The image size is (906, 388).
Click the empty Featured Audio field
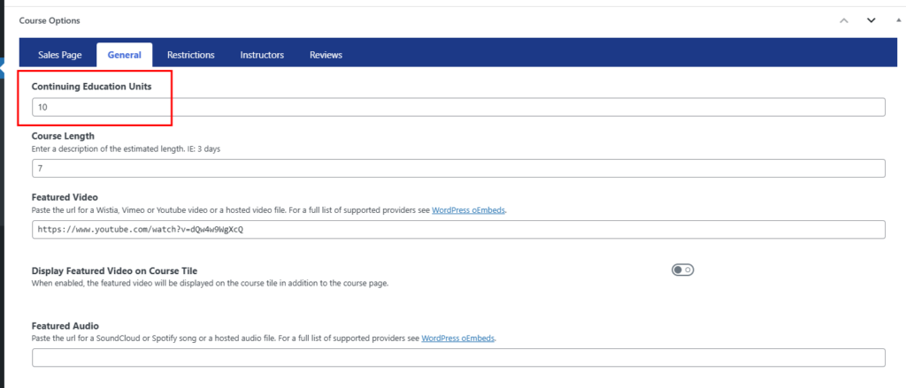click(x=458, y=357)
